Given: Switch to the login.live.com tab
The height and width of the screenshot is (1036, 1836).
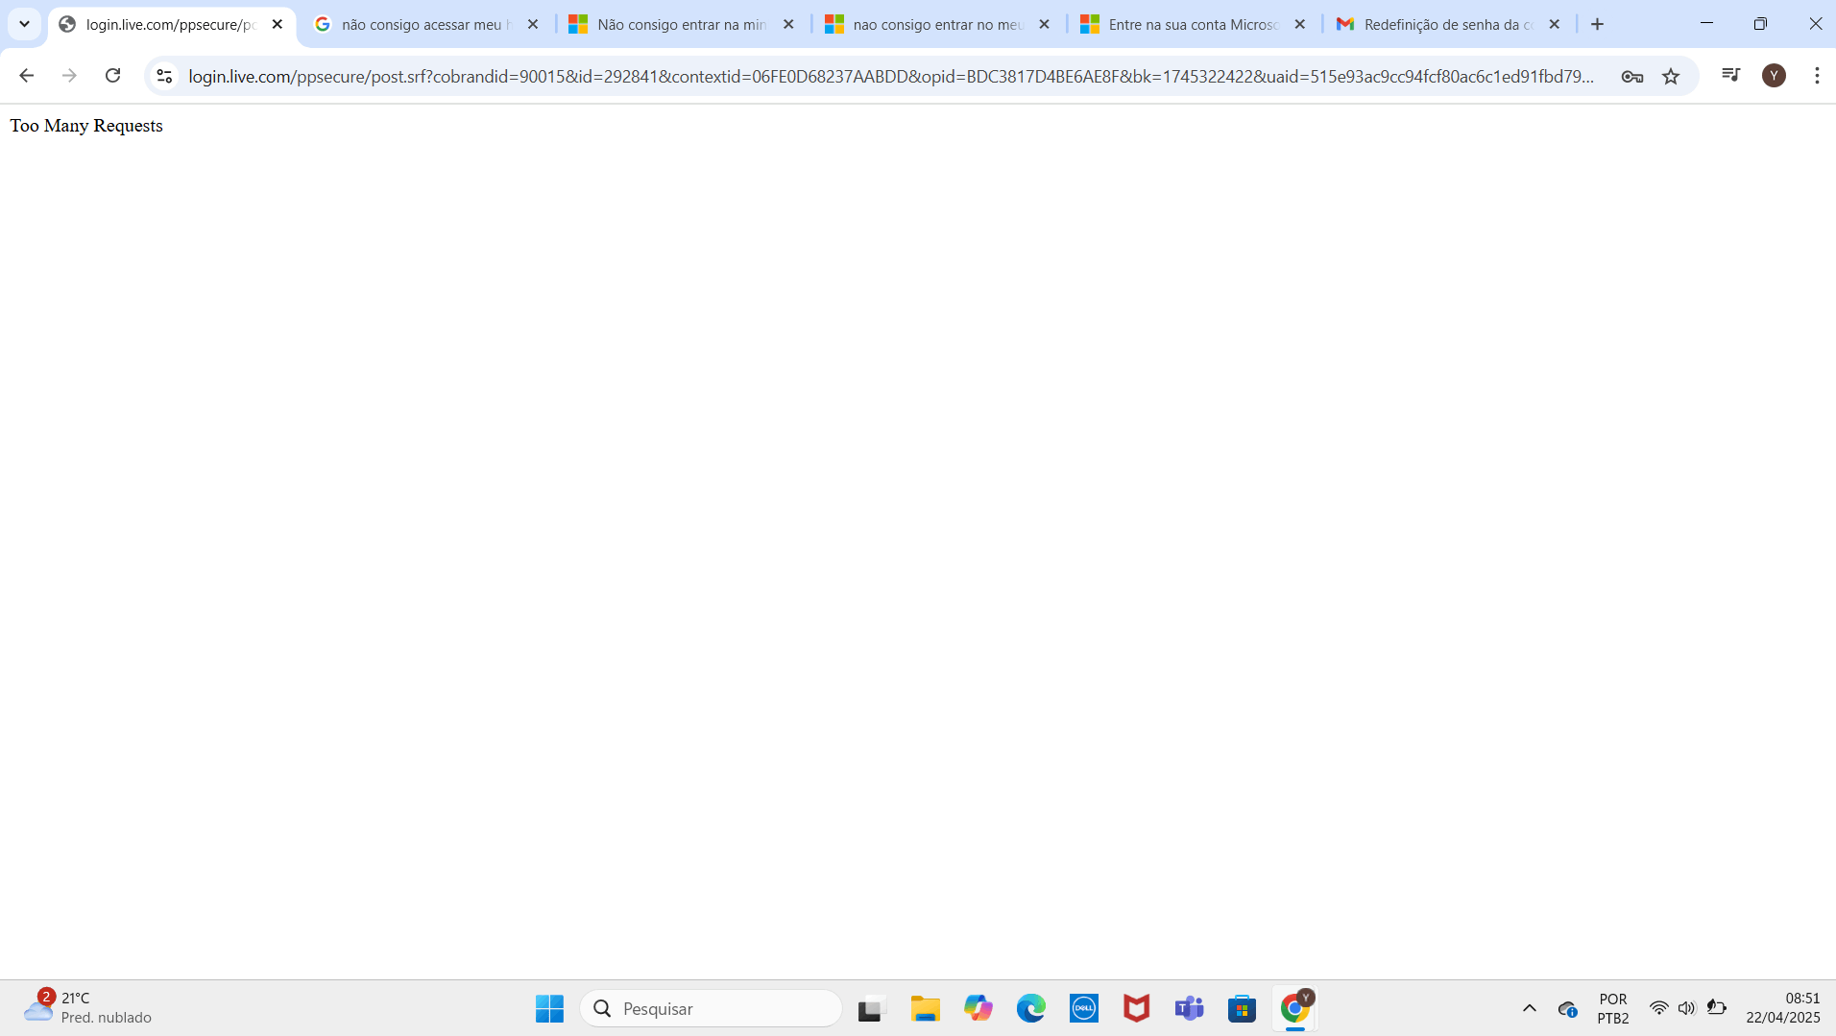Looking at the screenshot, I should pos(171,25).
